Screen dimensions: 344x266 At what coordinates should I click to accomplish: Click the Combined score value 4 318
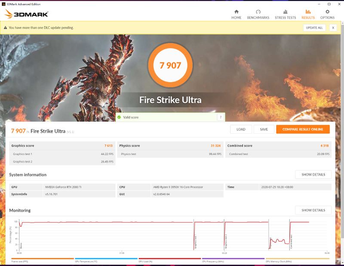pyautogui.click(x=325, y=146)
